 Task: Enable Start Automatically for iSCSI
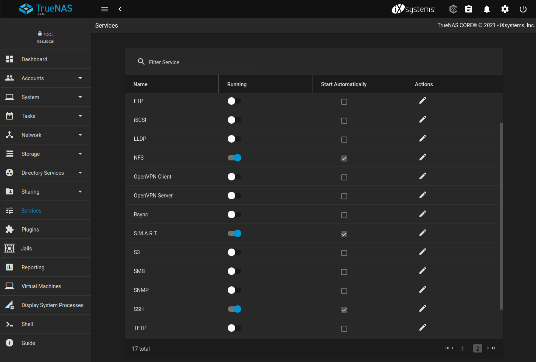pyautogui.click(x=344, y=120)
